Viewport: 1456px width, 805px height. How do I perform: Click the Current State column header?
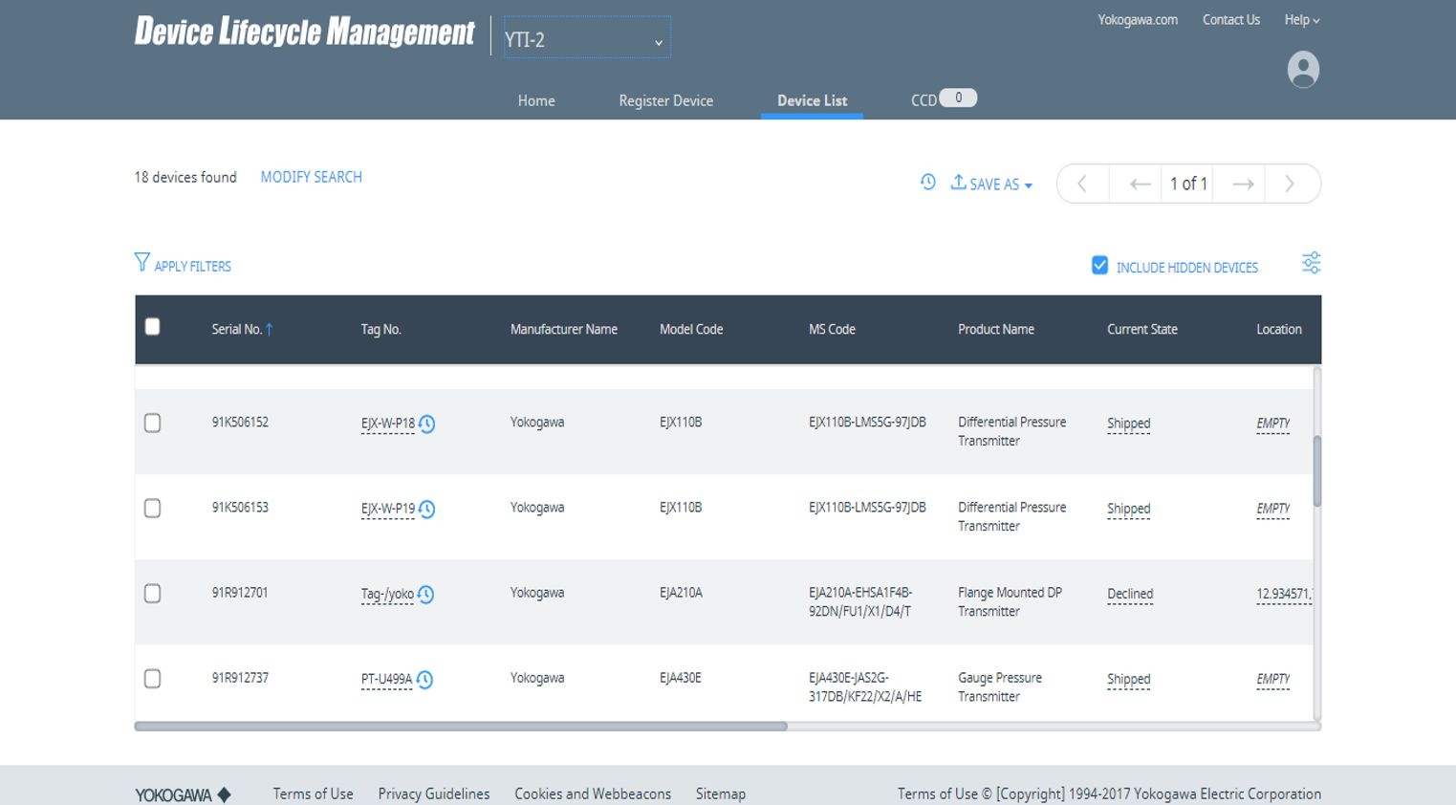point(1141,330)
